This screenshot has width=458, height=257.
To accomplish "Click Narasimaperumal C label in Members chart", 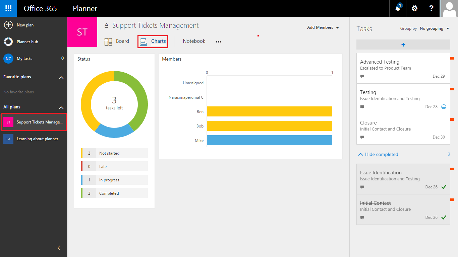I will click(x=186, y=97).
